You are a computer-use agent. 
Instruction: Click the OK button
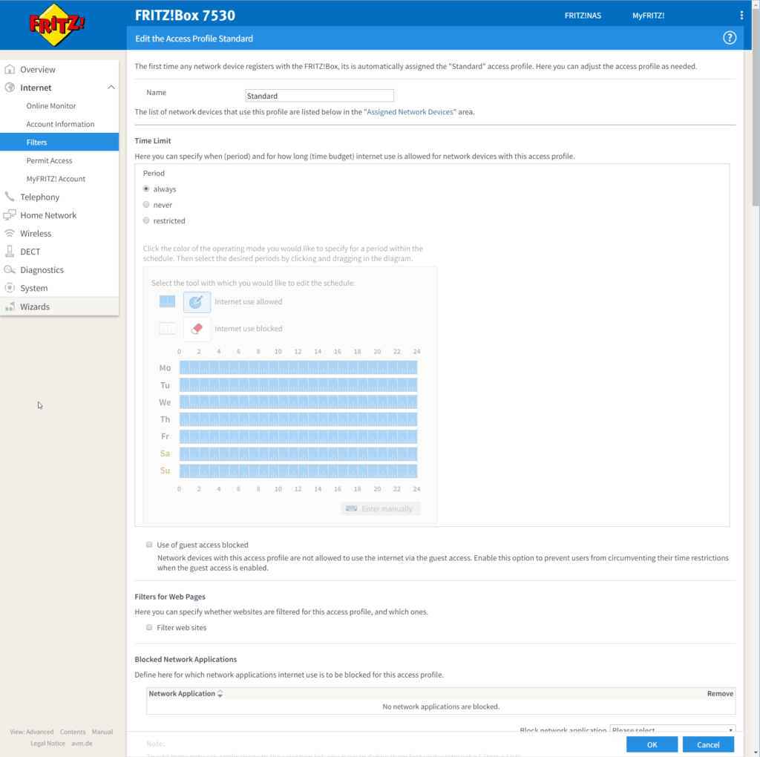click(652, 744)
